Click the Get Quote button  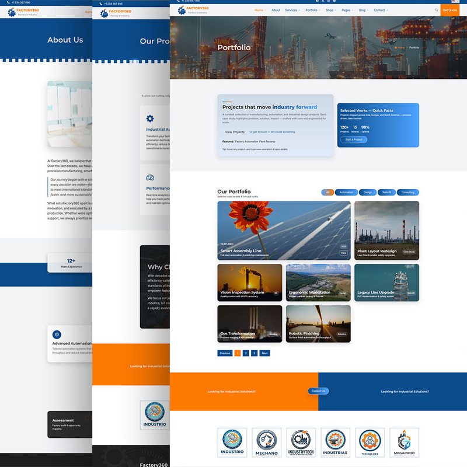point(451,10)
